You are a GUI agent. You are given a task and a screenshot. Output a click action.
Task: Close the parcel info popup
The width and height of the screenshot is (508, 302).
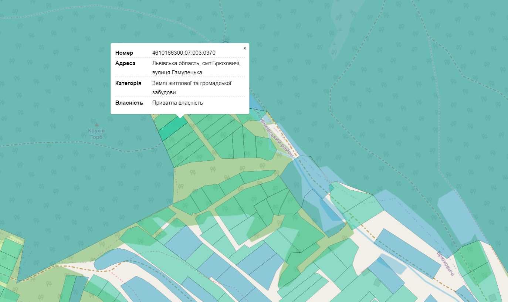point(245,48)
